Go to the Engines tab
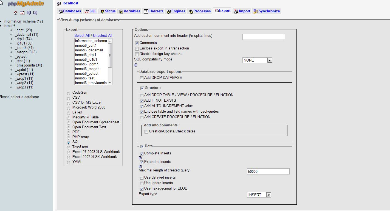The image size is (390, 211). (x=176, y=11)
